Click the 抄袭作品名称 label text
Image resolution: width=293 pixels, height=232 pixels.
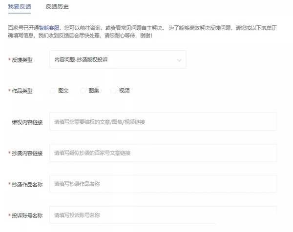pos(27,184)
